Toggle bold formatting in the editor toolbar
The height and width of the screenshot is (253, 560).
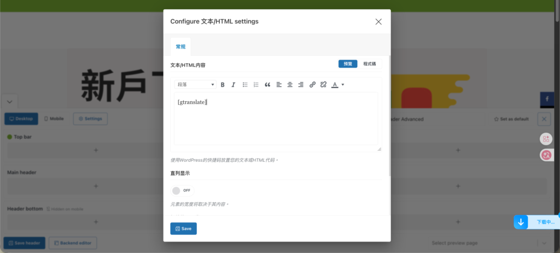tap(223, 85)
